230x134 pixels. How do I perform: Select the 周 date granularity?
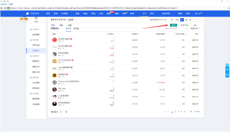[186, 20]
